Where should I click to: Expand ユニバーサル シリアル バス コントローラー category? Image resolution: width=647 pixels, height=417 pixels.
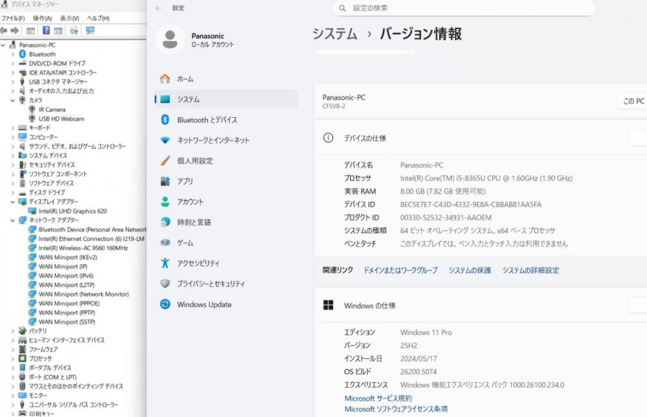[x=13, y=405]
